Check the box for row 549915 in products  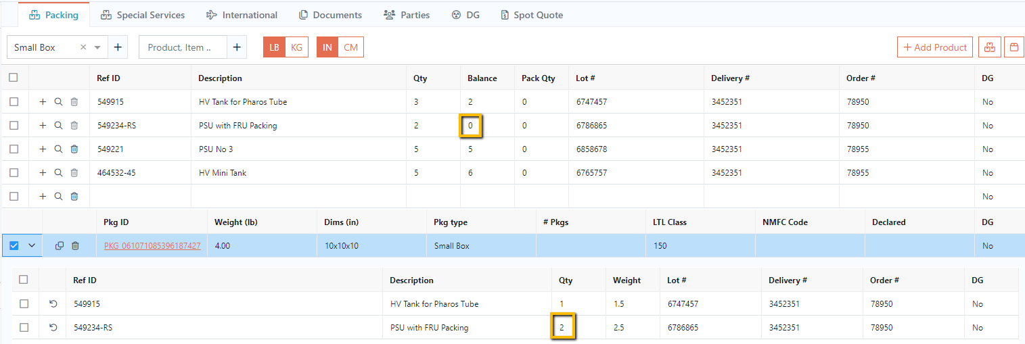click(14, 101)
